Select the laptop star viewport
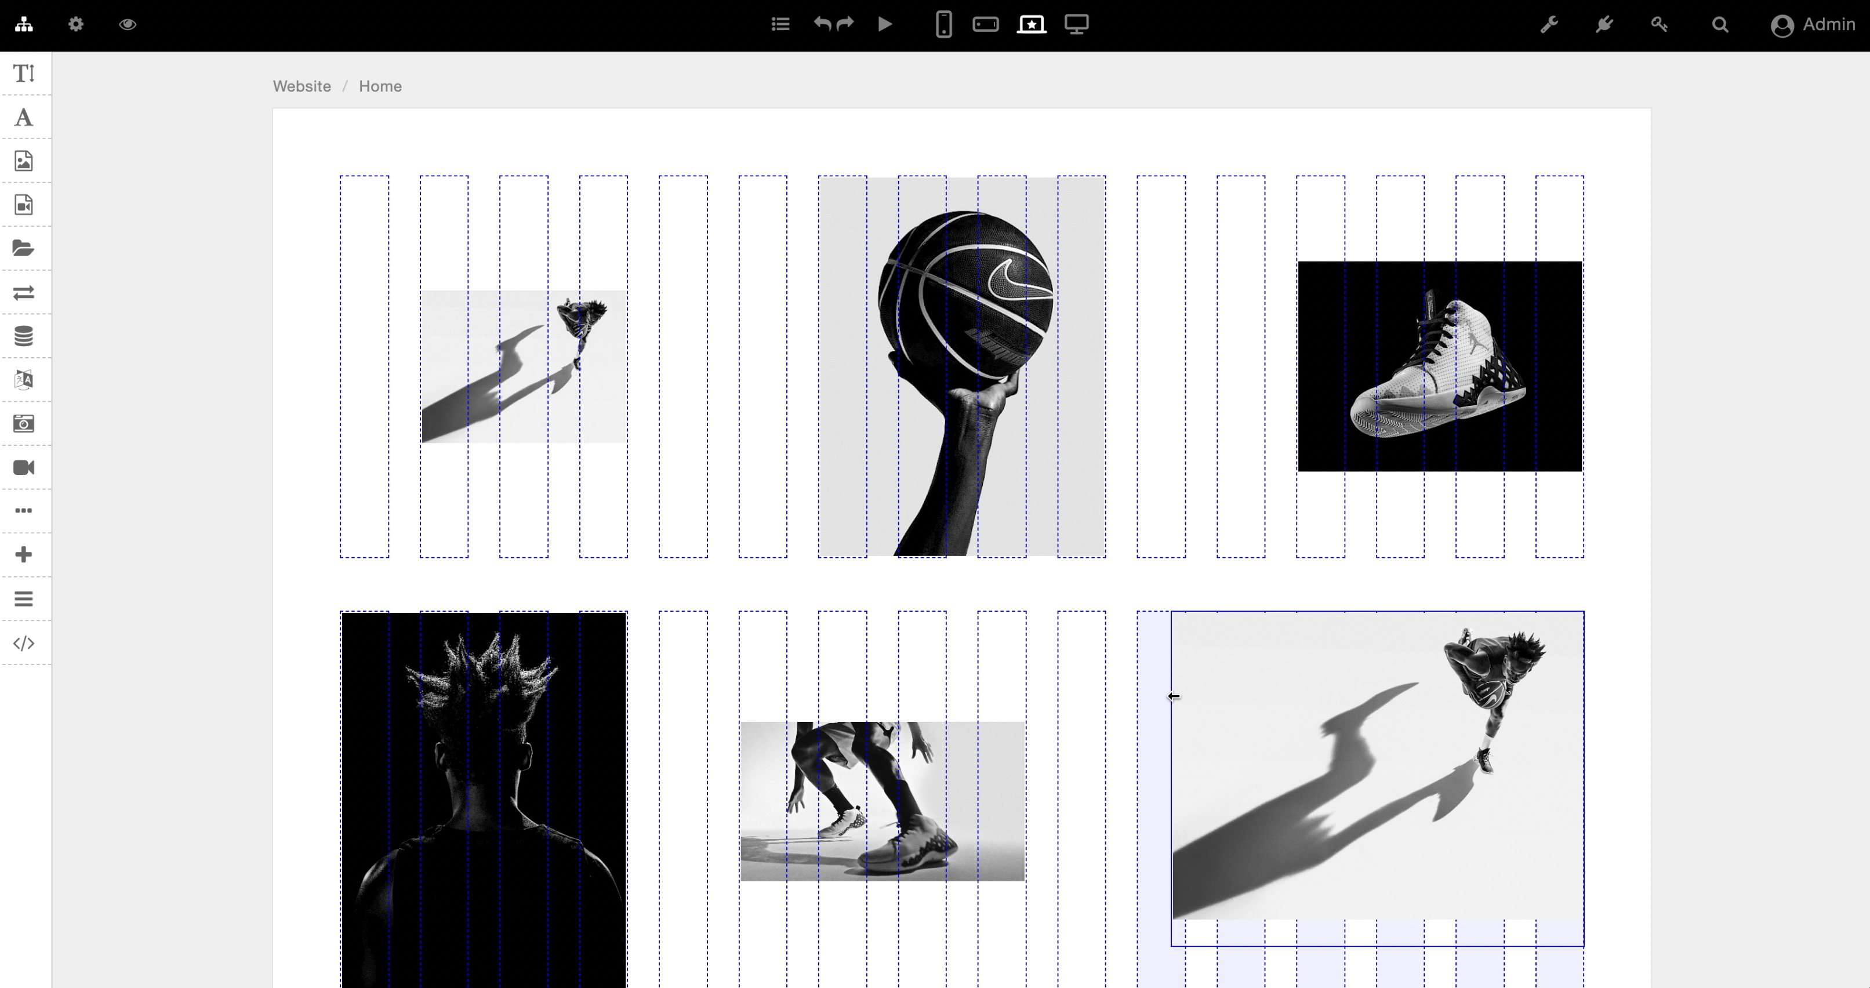 1032,25
